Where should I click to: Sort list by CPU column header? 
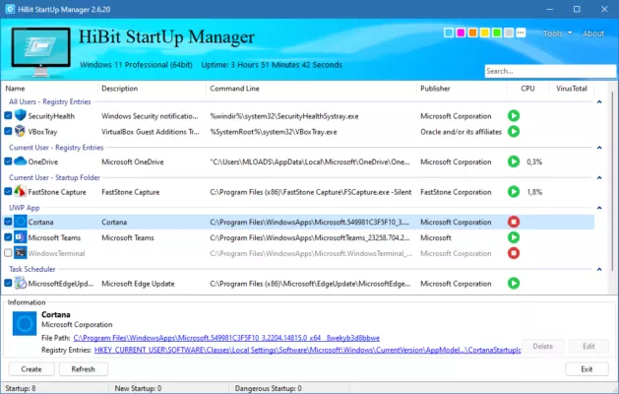pos(527,88)
